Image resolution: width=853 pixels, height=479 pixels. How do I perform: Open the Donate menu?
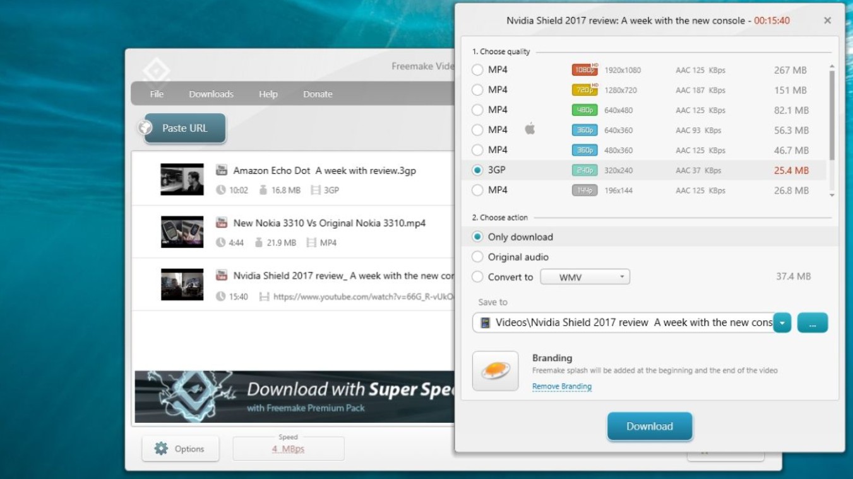(318, 94)
